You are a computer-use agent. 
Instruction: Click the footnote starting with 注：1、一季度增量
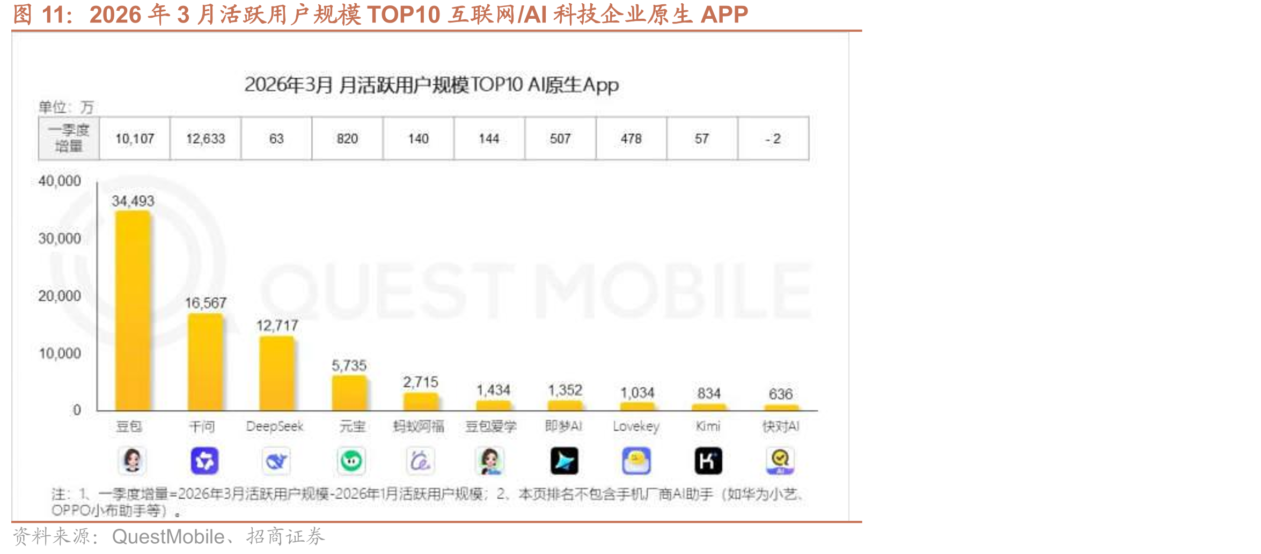pyautogui.click(x=428, y=502)
